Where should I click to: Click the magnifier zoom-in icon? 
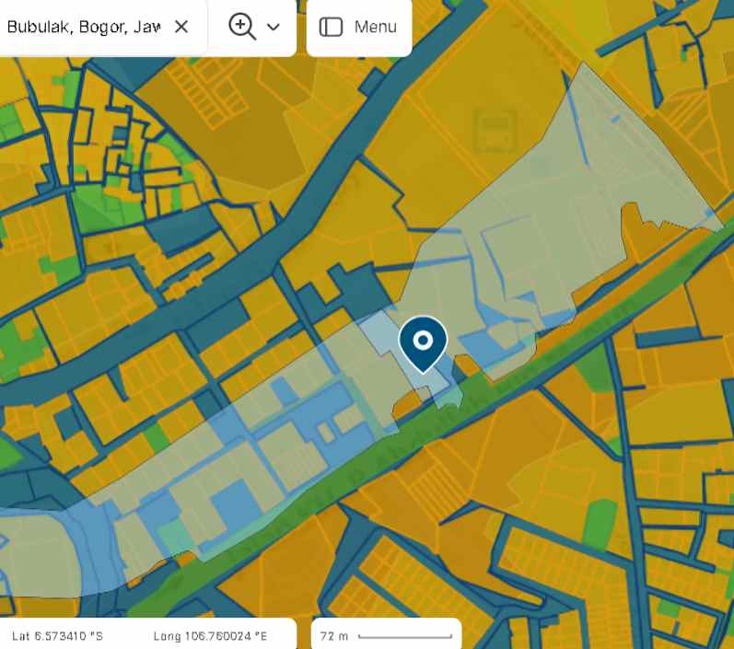[x=241, y=27]
